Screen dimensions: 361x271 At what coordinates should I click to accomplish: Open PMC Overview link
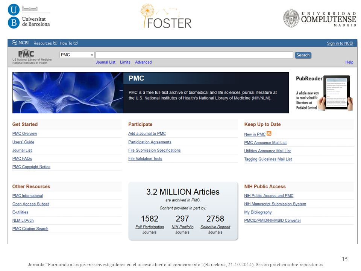click(x=25, y=133)
